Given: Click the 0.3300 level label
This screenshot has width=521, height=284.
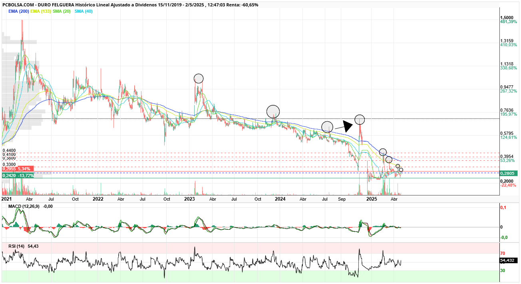Looking at the screenshot, I should [9, 164].
